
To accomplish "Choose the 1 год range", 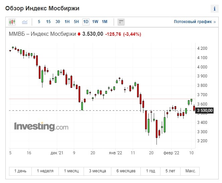I will click(150, 171).
